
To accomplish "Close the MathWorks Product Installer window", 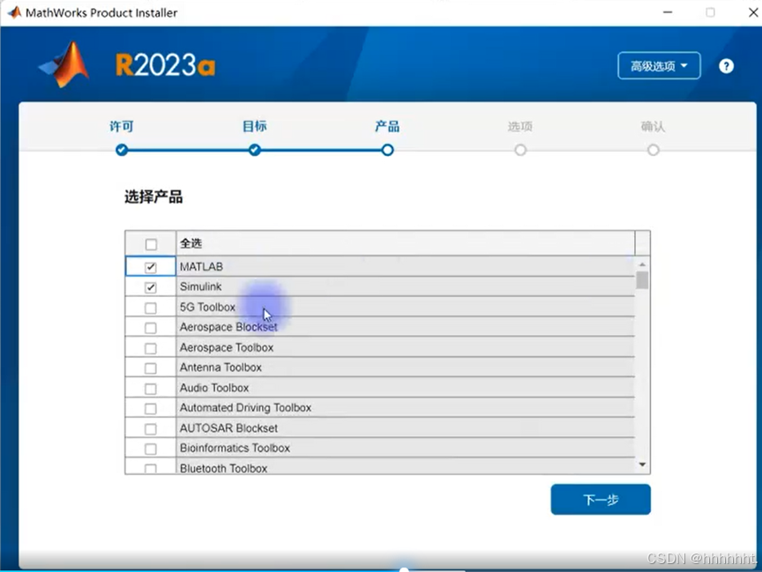I will pos(753,12).
